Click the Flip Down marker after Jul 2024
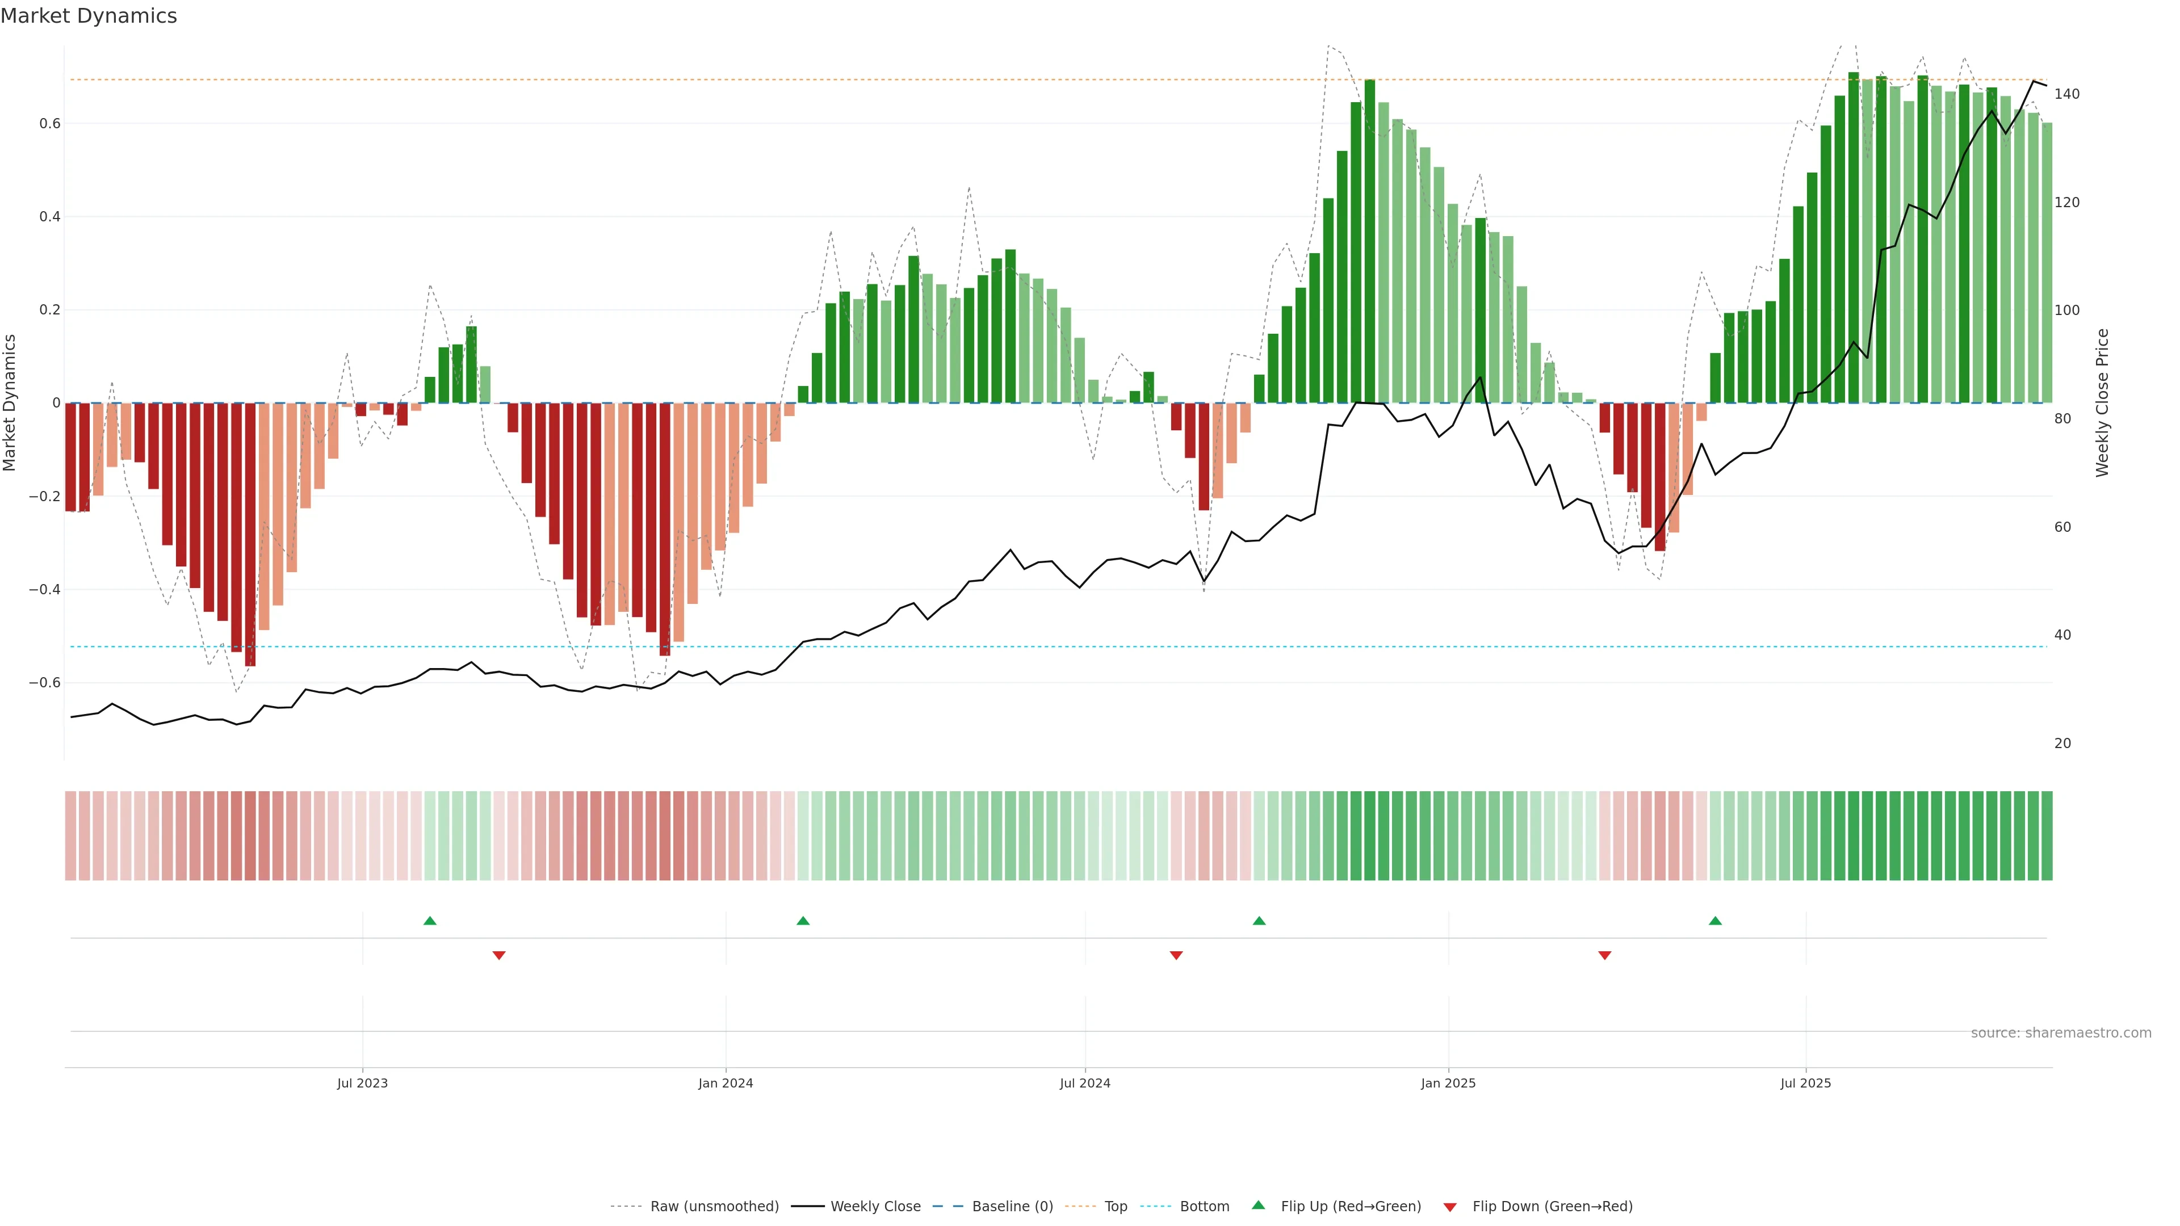Viewport: 2180px width, 1226px height. [x=1176, y=955]
